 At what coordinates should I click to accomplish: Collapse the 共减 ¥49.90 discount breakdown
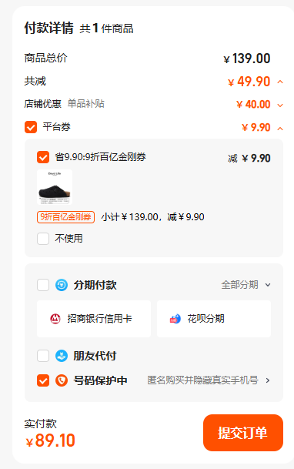click(280, 82)
